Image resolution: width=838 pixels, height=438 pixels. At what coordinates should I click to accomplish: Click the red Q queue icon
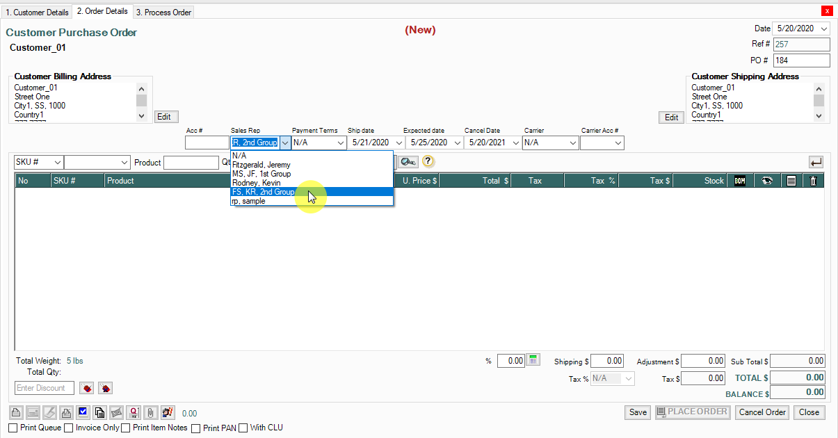point(133,412)
